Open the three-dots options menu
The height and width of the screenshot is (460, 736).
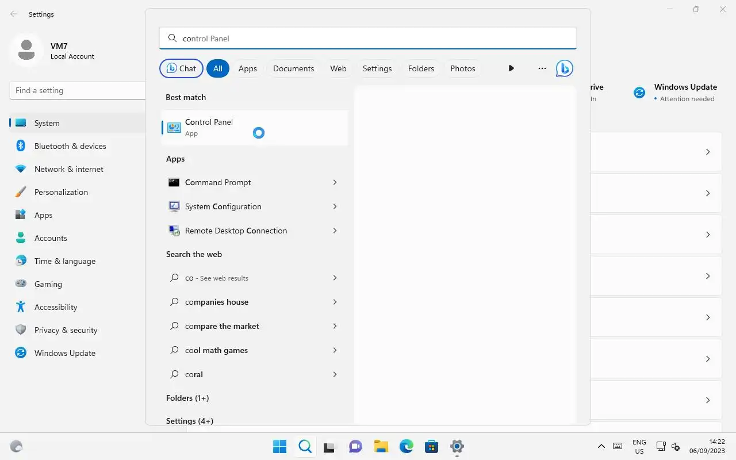(x=542, y=68)
